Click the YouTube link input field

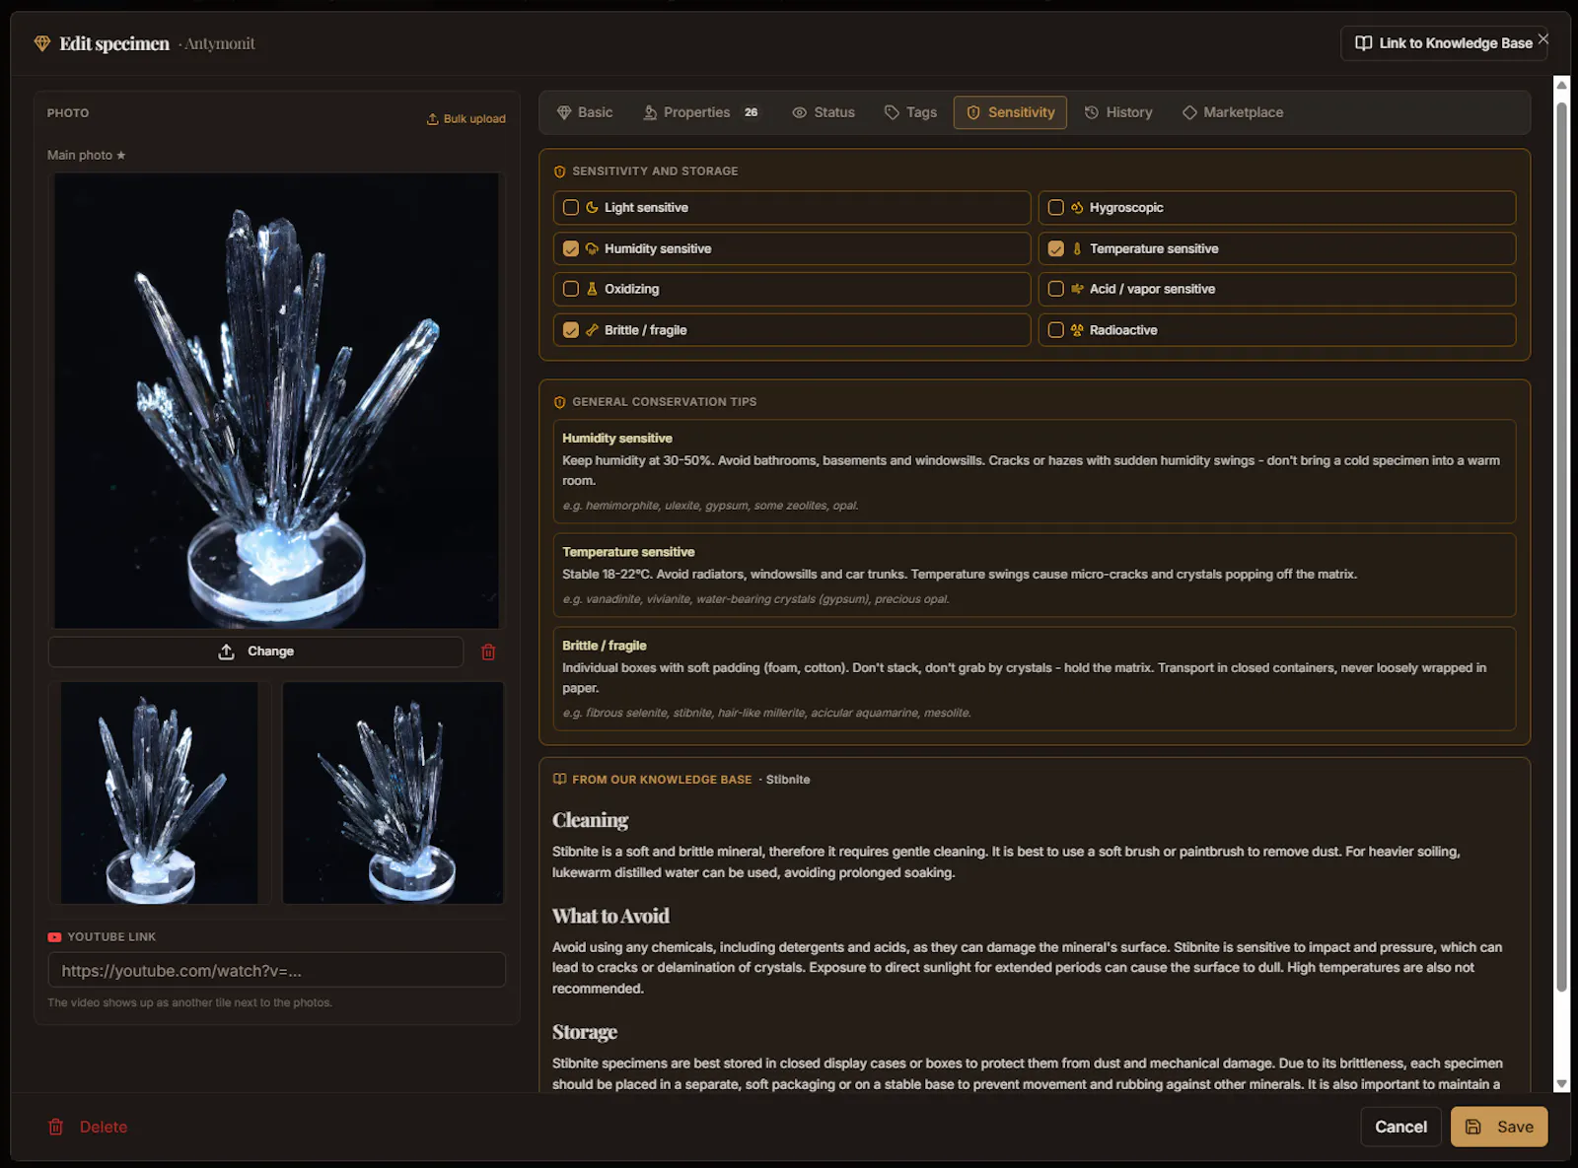[277, 970]
